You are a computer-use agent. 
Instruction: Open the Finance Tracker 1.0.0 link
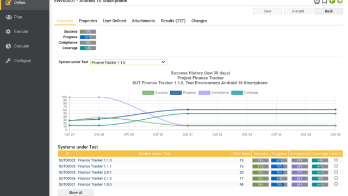95,184
